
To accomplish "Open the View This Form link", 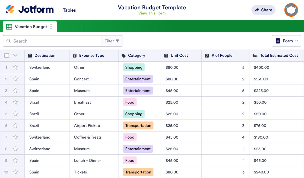I will point(152,13).
